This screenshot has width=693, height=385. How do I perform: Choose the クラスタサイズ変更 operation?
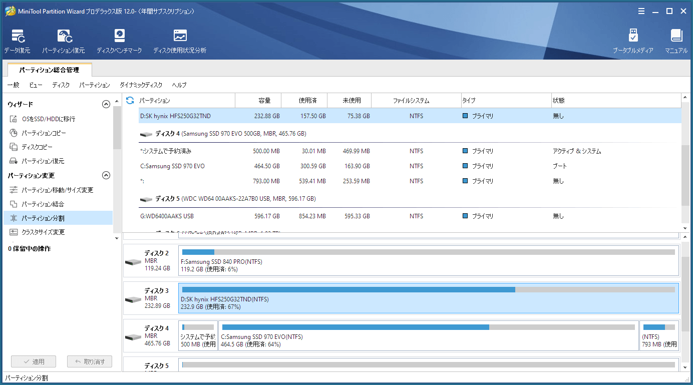coord(58,232)
